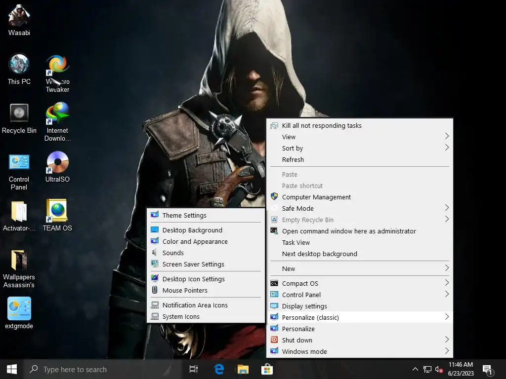The height and width of the screenshot is (379, 506).
Task: Expand the Safe Mode submenu
Action: [360, 208]
